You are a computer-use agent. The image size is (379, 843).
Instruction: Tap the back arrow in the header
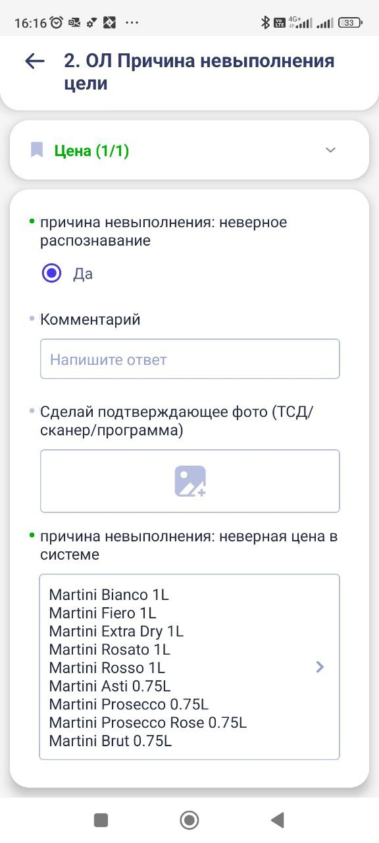point(34,61)
